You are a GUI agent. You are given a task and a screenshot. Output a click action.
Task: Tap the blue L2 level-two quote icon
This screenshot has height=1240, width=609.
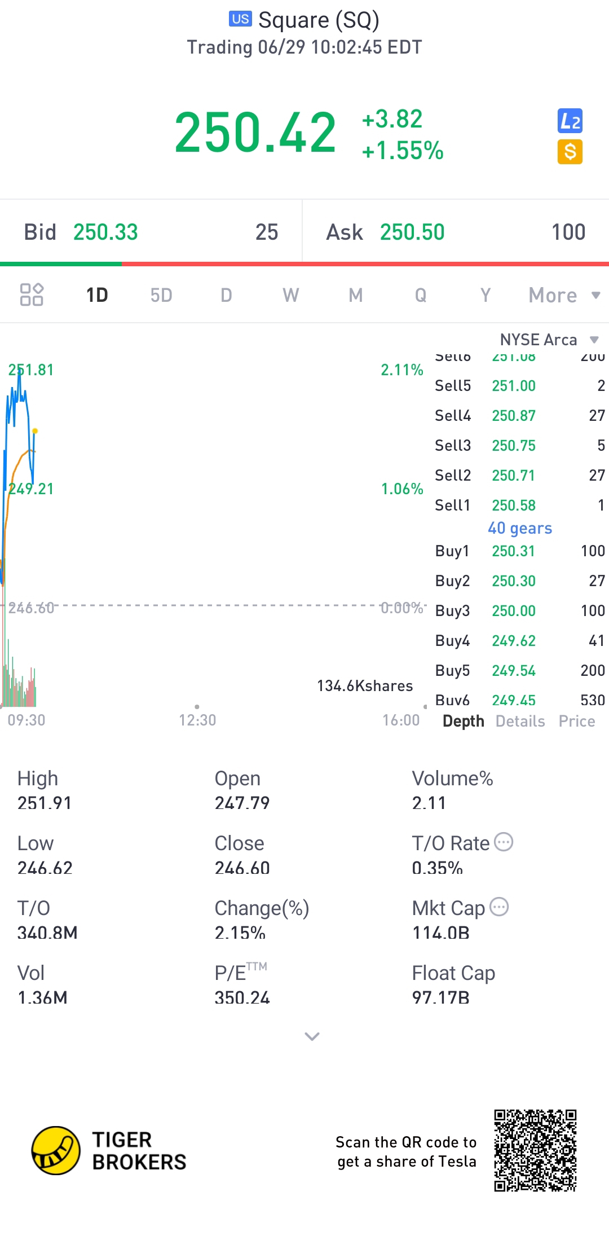(570, 121)
